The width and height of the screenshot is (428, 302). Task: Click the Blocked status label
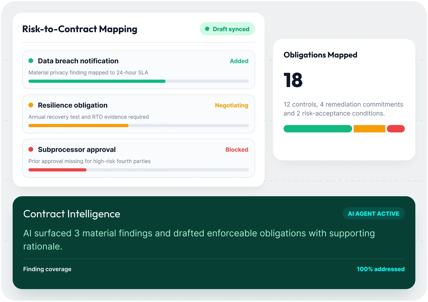[237, 150]
